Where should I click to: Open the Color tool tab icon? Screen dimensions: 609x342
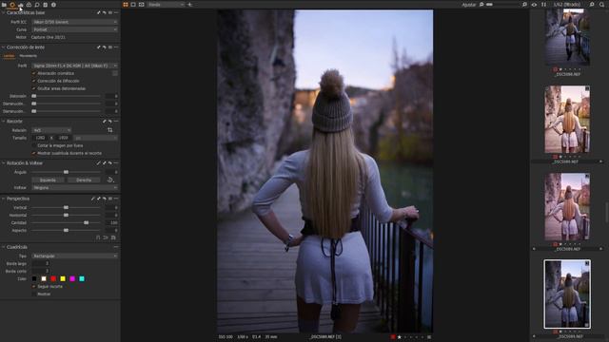click(x=29, y=5)
